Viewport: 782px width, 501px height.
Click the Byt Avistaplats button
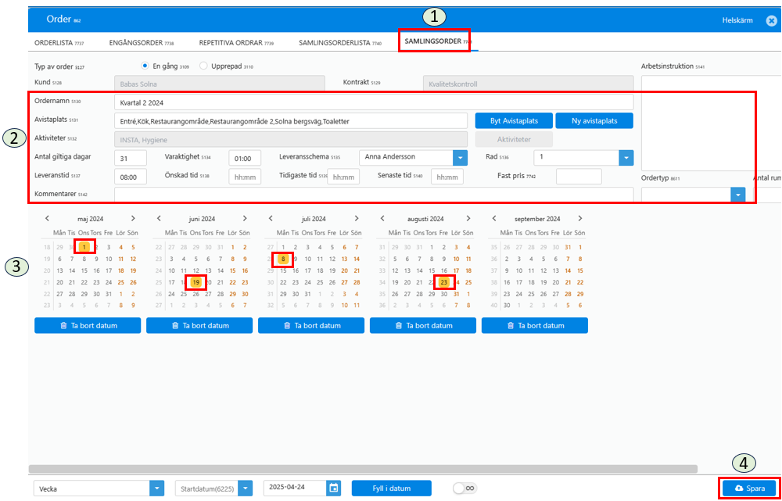coord(514,120)
